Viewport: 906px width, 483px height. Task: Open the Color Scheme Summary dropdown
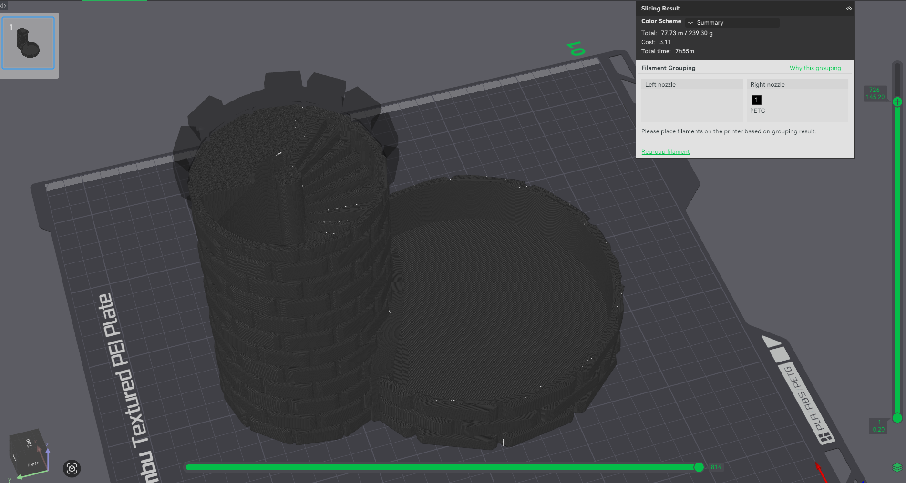pos(732,22)
